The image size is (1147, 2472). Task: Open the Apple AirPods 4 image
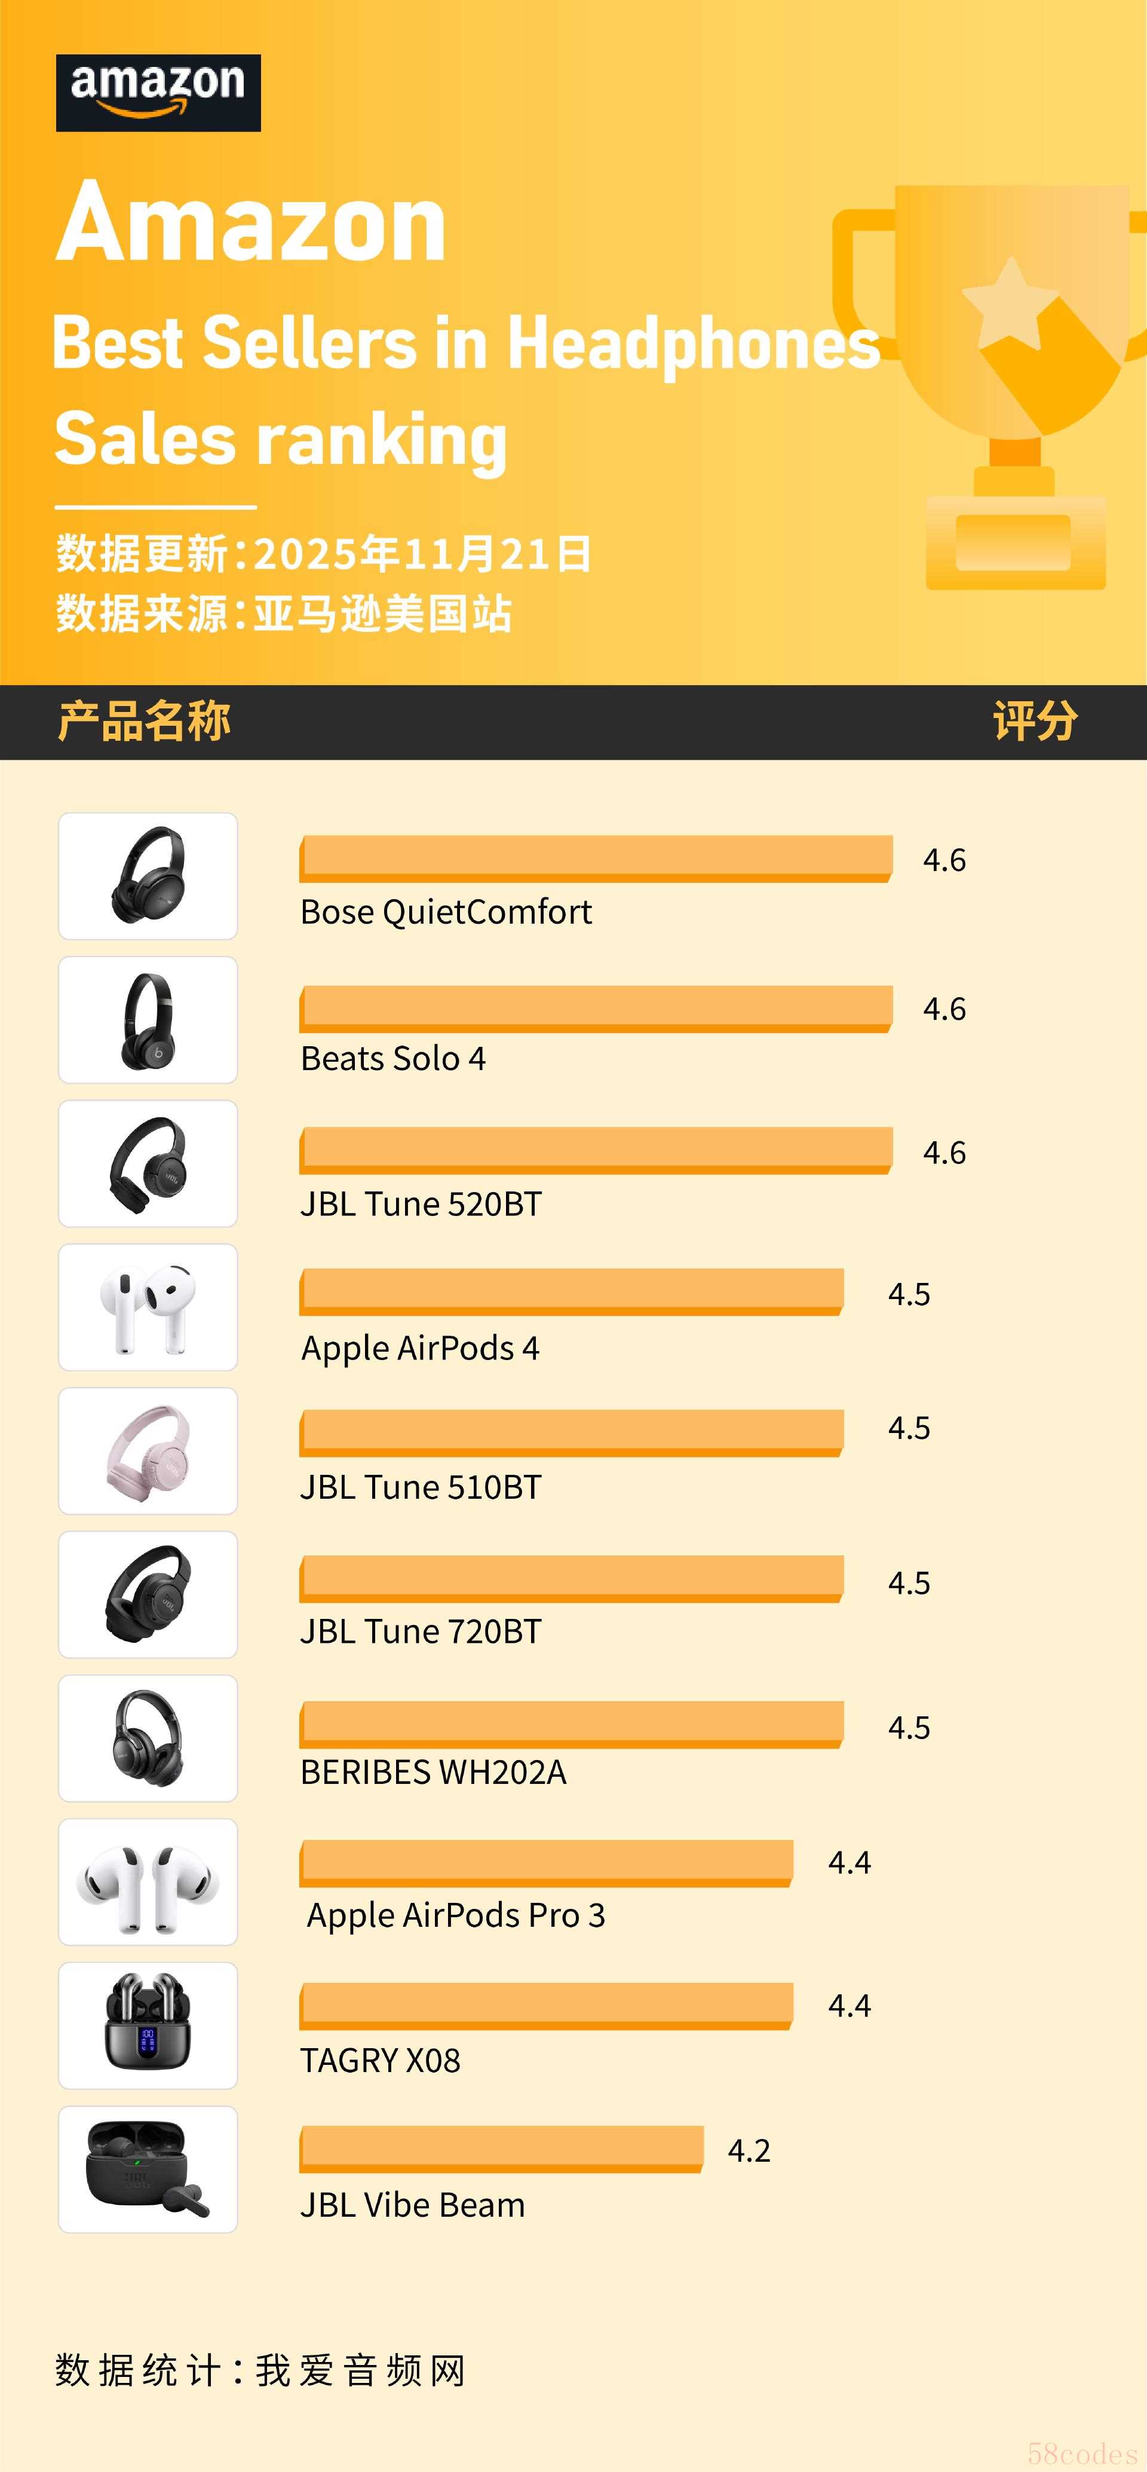148,1307
